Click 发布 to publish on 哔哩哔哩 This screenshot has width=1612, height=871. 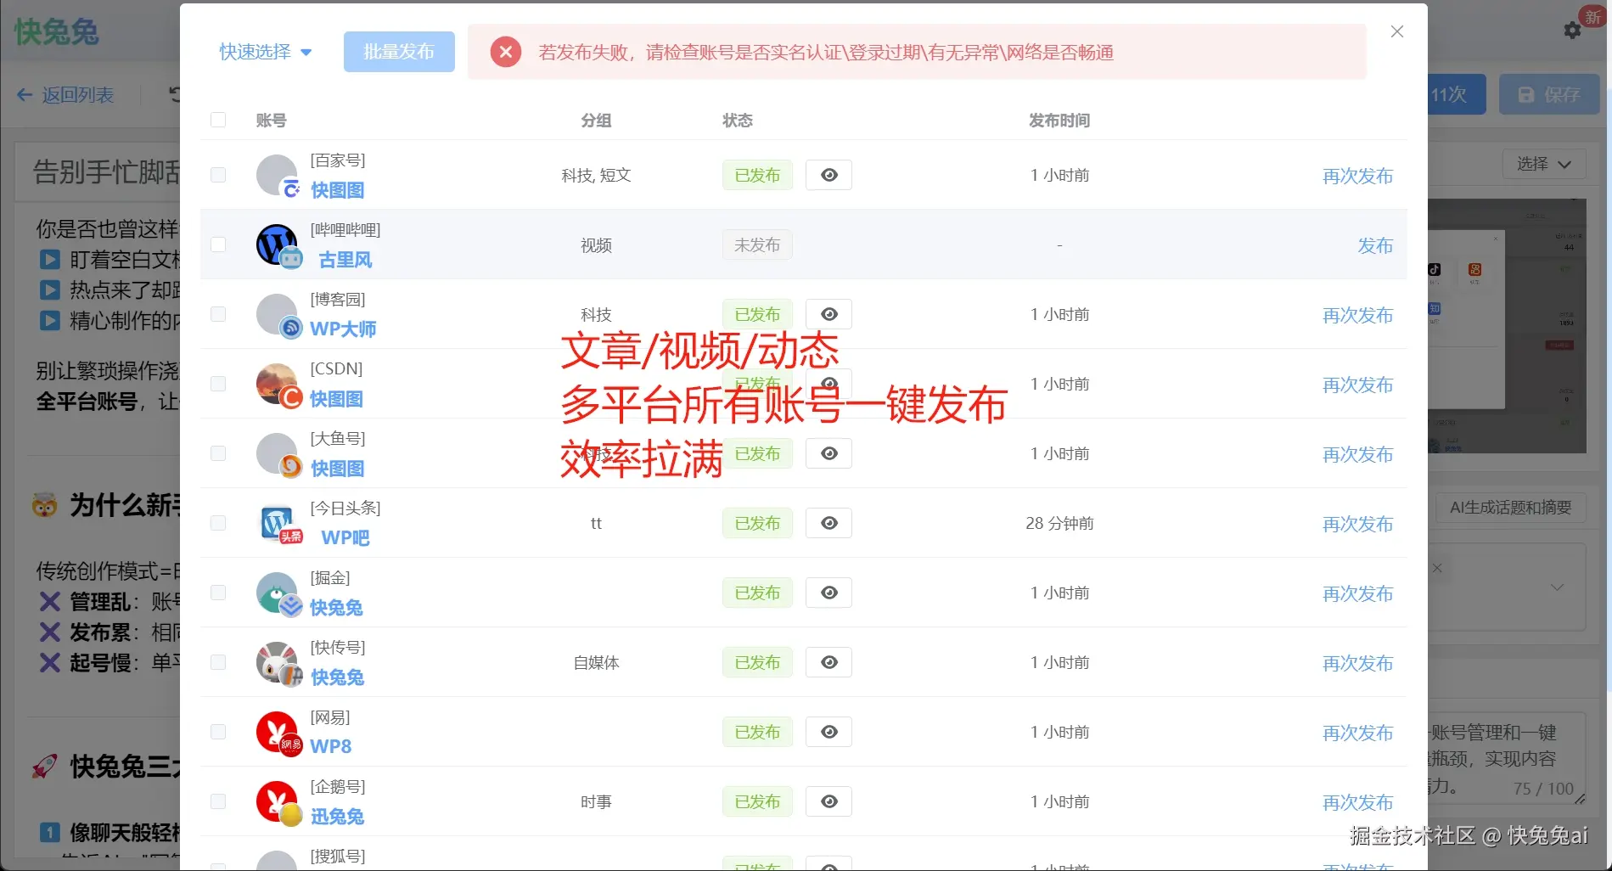1375,244
